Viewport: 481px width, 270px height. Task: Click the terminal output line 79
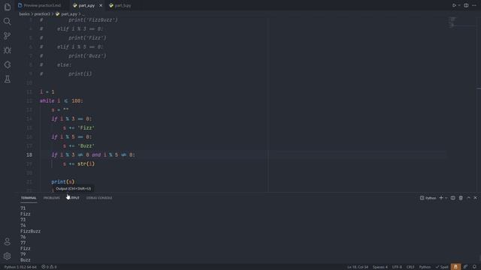pos(23,254)
